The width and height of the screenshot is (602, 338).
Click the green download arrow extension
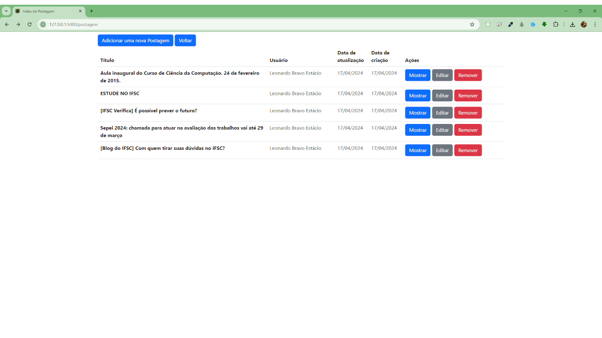pyautogui.click(x=544, y=24)
